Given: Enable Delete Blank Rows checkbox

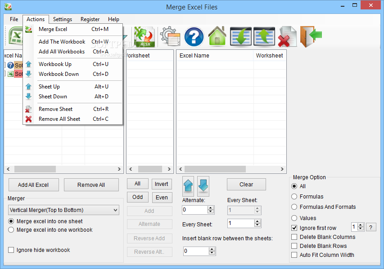Looking at the screenshot, I should click(294, 246).
